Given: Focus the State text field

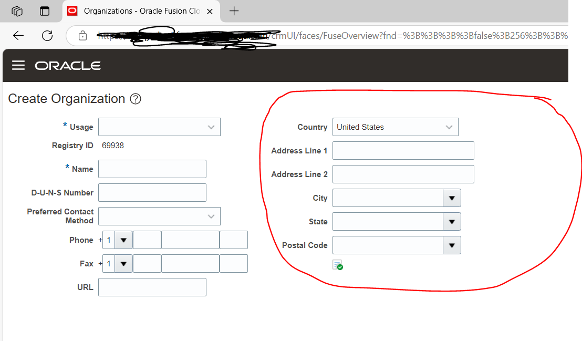Looking at the screenshot, I should [x=388, y=222].
